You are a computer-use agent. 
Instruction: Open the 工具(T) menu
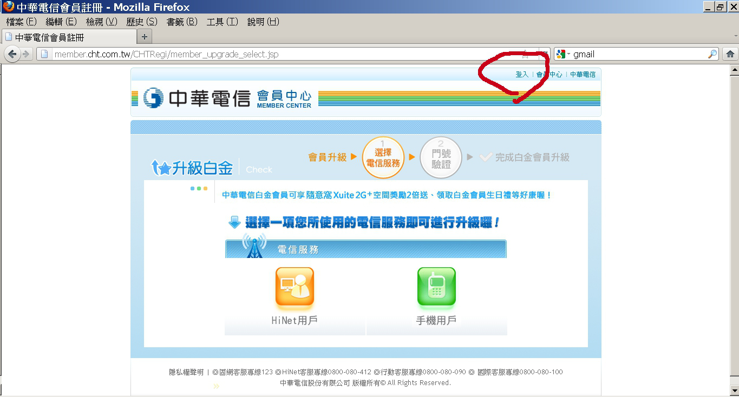(223, 22)
